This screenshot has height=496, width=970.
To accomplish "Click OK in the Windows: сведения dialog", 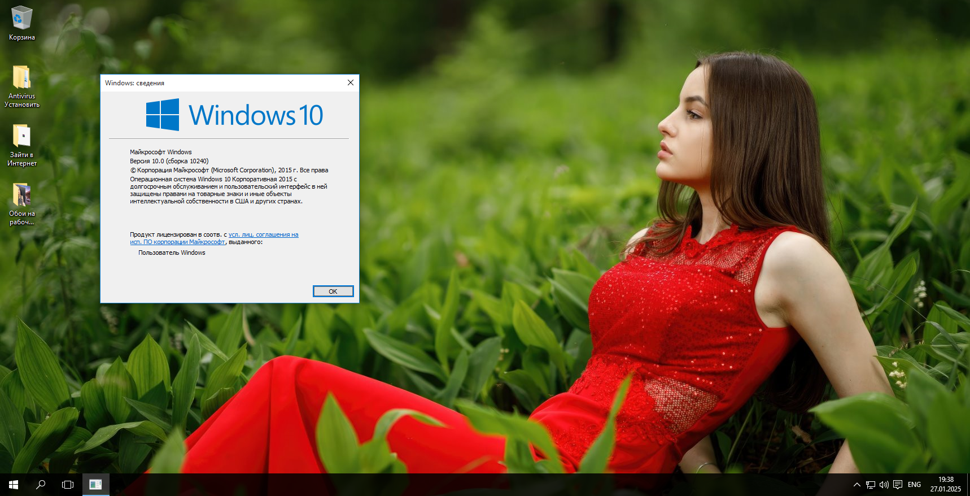I will [333, 291].
